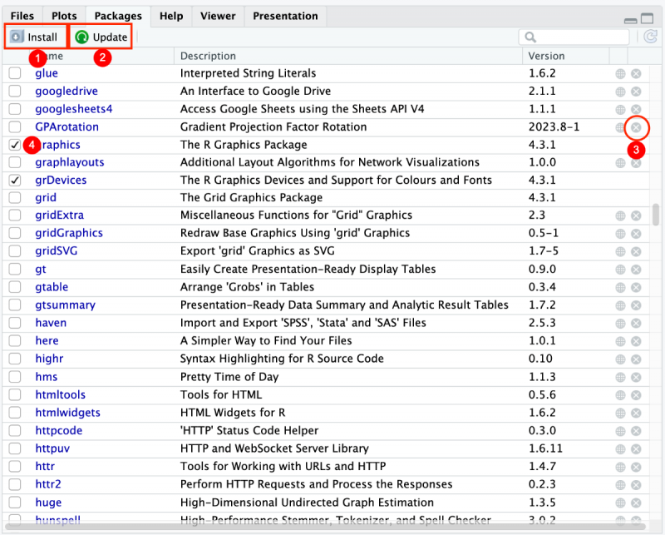Click version '1.6.11' of httpuv
This screenshot has width=665, height=535.
coord(545,448)
